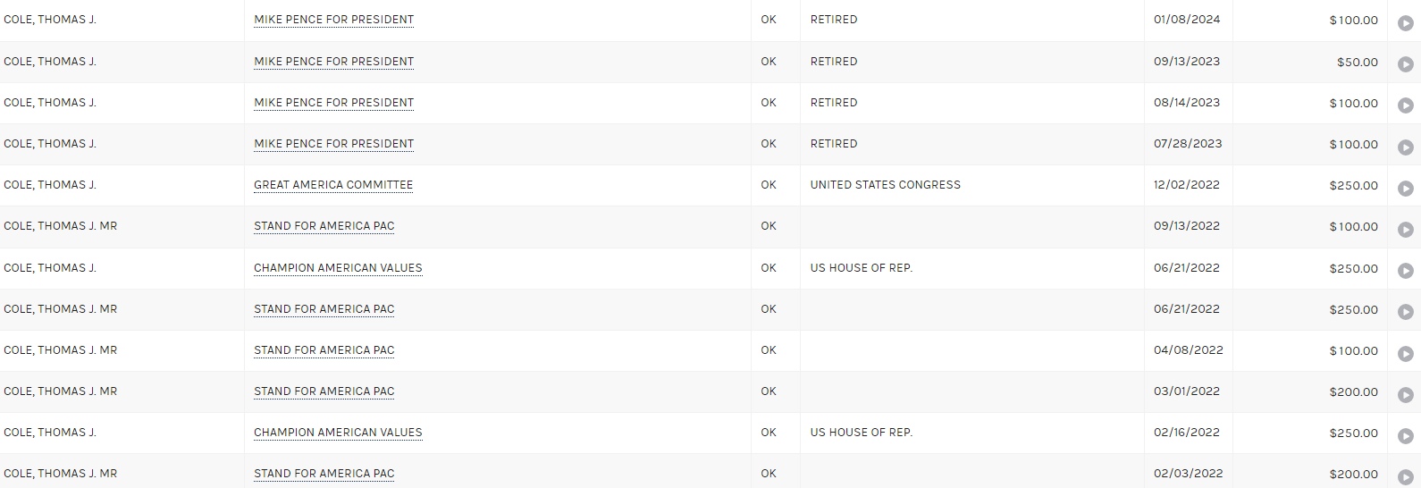Viewport: 1421px width, 488px height.
Task: Open details arrow for 04/08/2022 donation
Action: pos(1405,354)
